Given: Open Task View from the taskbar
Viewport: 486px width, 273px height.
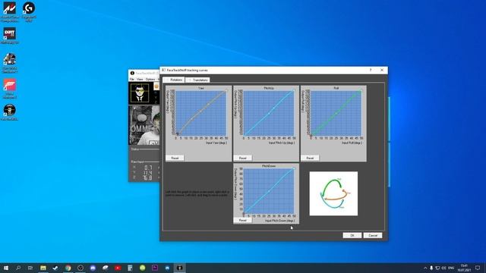Looking at the screenshot, I should [x=30, y=268].
